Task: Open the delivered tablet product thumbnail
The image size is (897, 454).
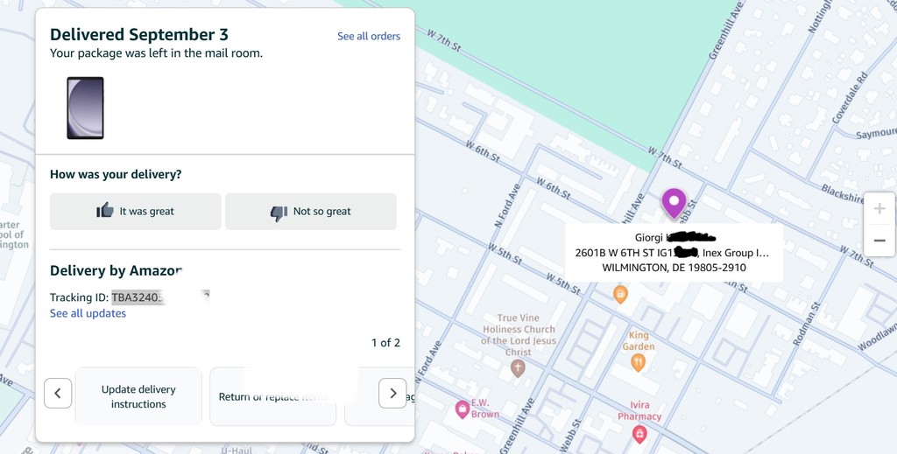Action: click(86, 108)
